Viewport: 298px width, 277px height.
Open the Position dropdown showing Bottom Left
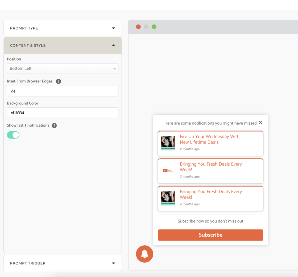point(63,69)
